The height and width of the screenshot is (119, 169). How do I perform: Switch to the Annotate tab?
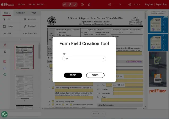click(20, 13)
